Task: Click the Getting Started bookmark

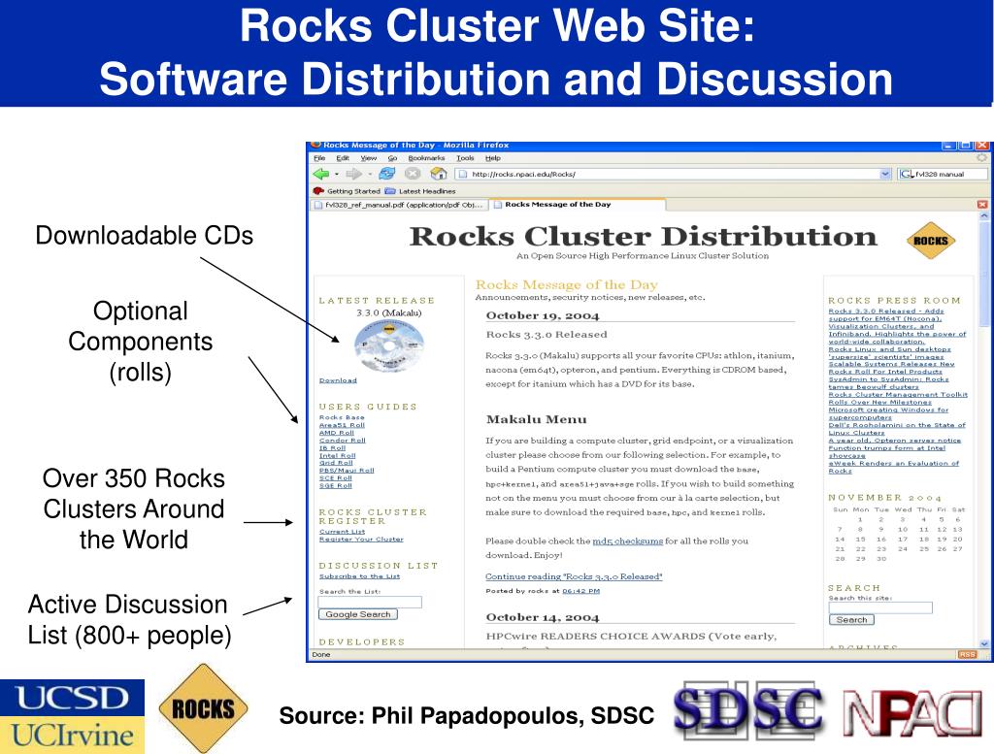Action: (347, 191)
